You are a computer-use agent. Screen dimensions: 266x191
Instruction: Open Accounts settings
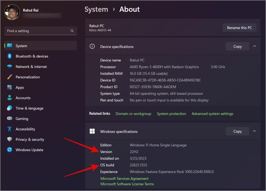41,98
